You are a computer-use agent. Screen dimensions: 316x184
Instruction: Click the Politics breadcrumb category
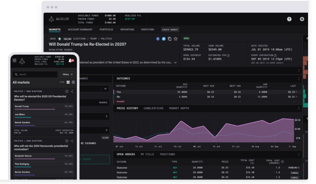point(106,39)
